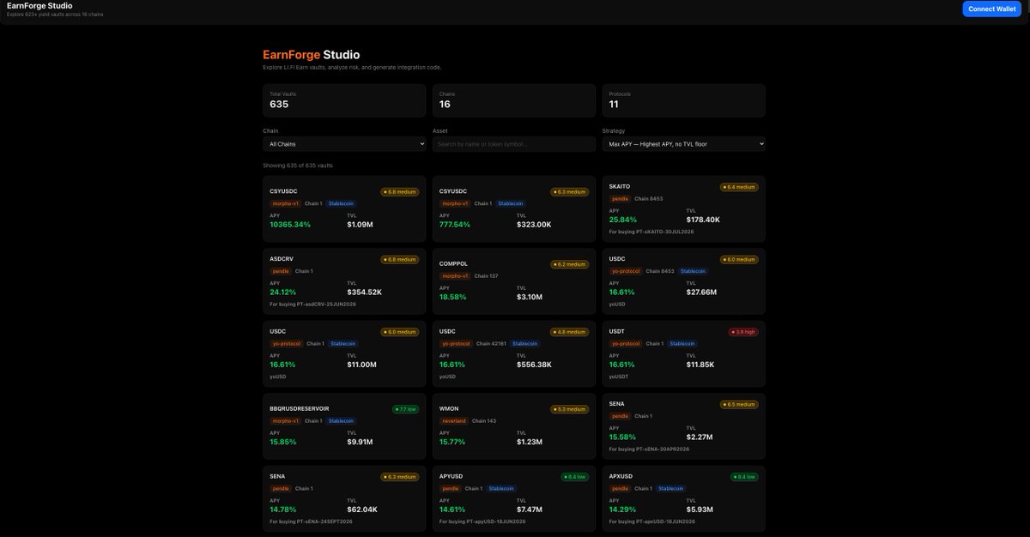Open the CSYUSDC vault with 777.54% APY
Image resolution: width=1030 pixels, height=537 pixels.
(x=513, y=208)
